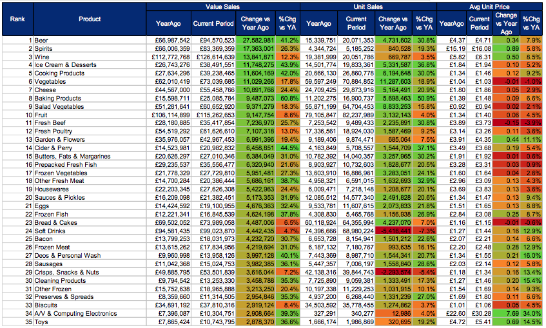Click the Unit Sales group header
Viewport: 546px width, 328px height.
point(368,6)
